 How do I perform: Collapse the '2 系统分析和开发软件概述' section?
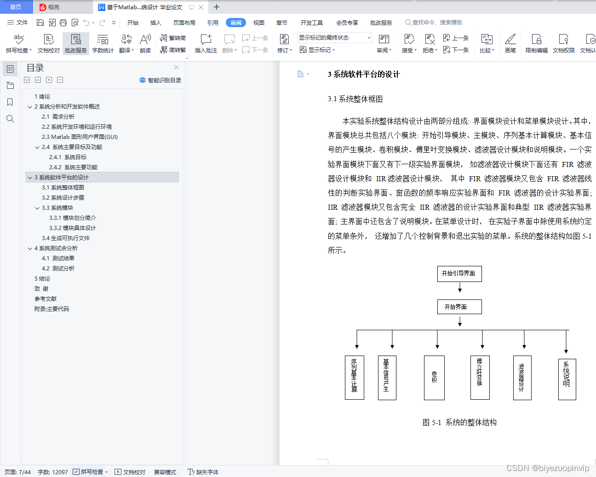(x=30, y=107)
